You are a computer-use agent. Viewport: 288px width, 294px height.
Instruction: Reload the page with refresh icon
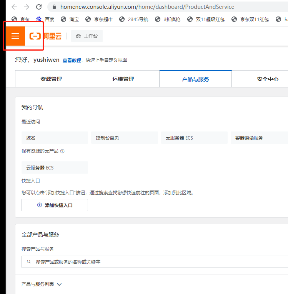(x=38, y=7)
